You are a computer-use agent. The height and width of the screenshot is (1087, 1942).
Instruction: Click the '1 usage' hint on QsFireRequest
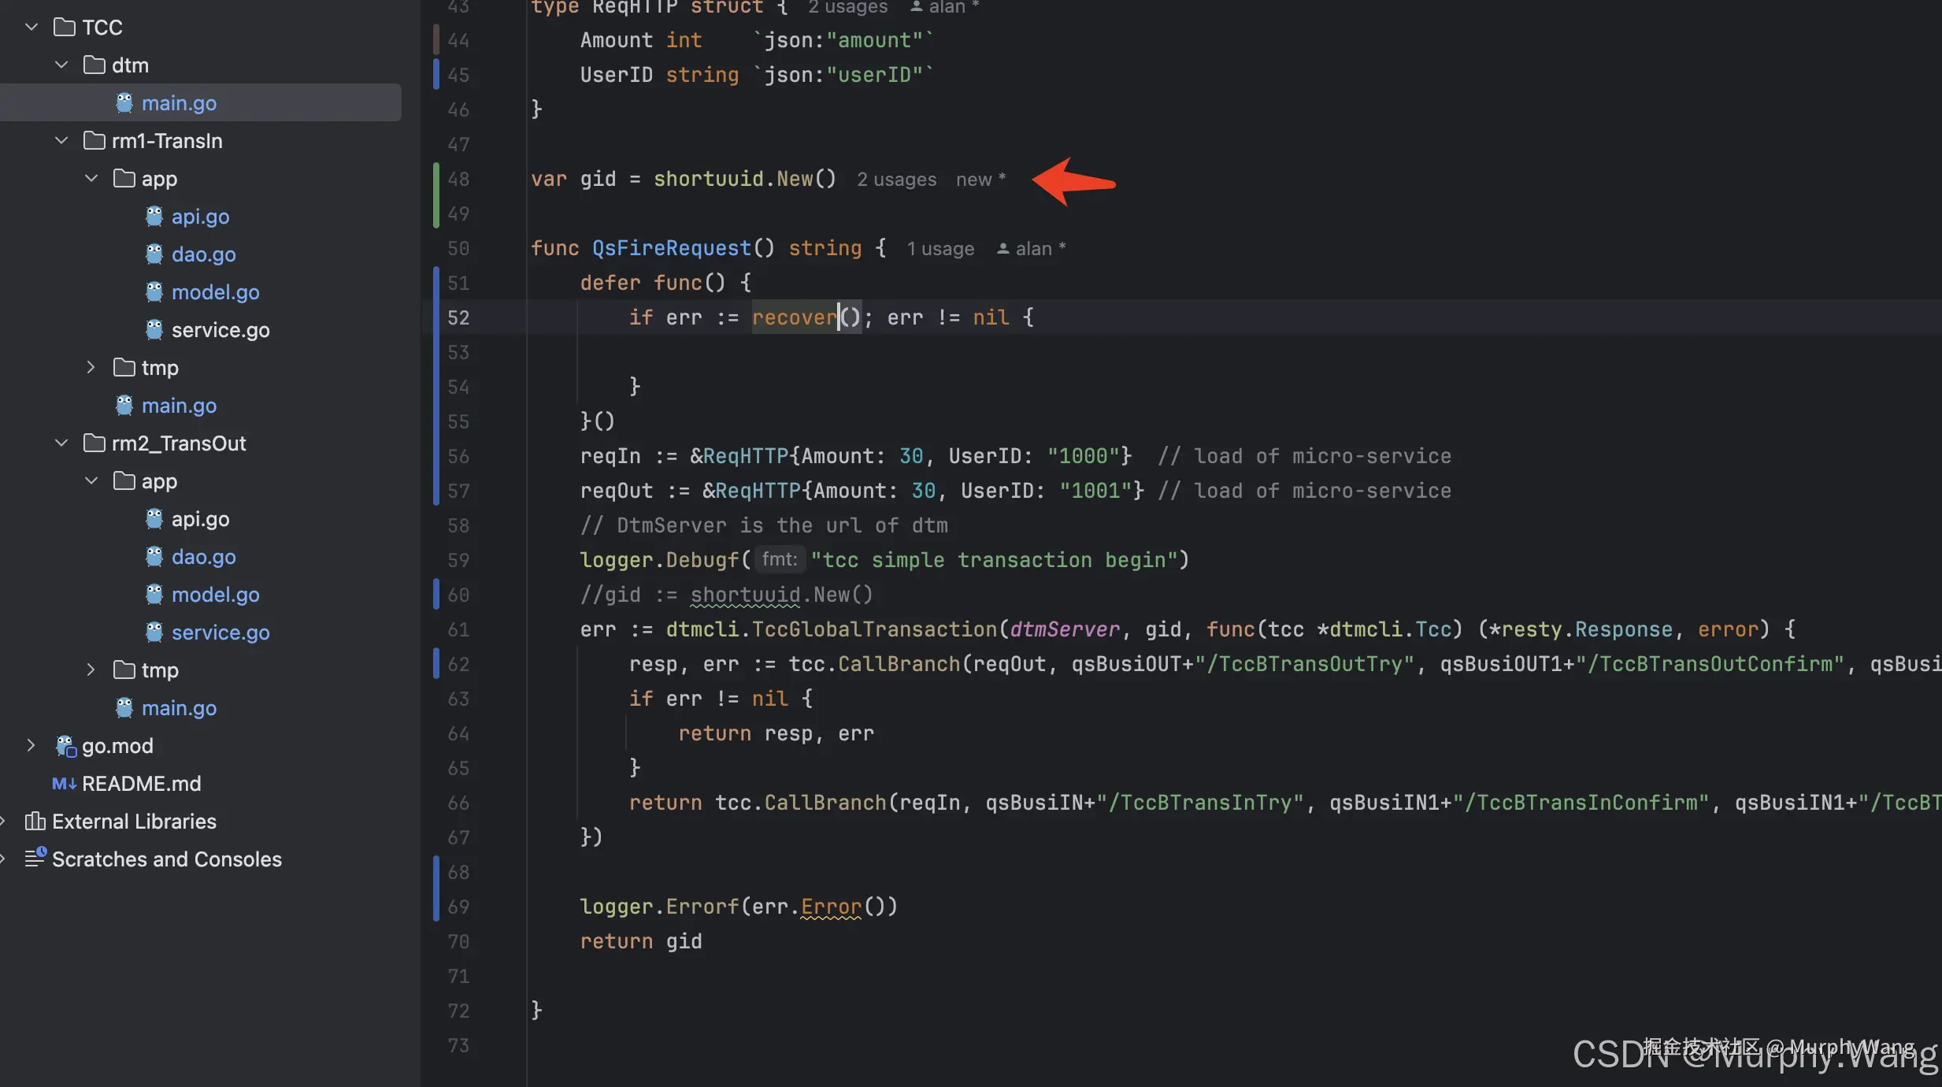coord(940,249)
